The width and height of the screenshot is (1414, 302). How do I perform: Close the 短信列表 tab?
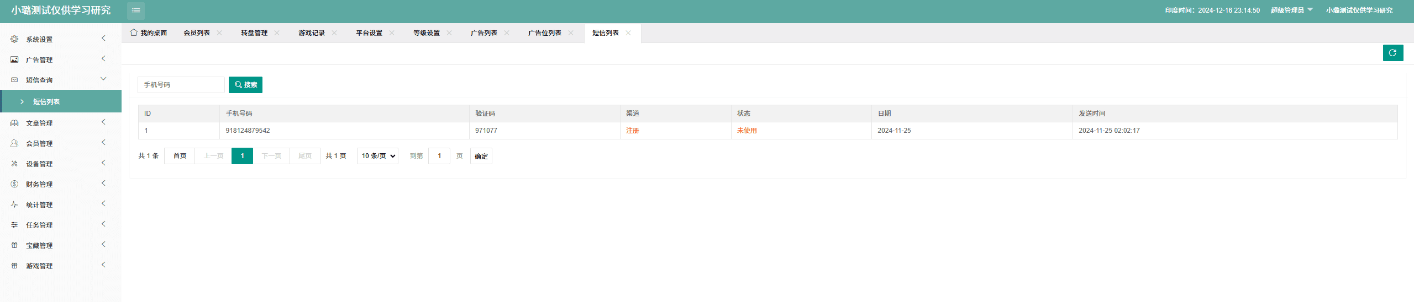[x=628, y=33]
